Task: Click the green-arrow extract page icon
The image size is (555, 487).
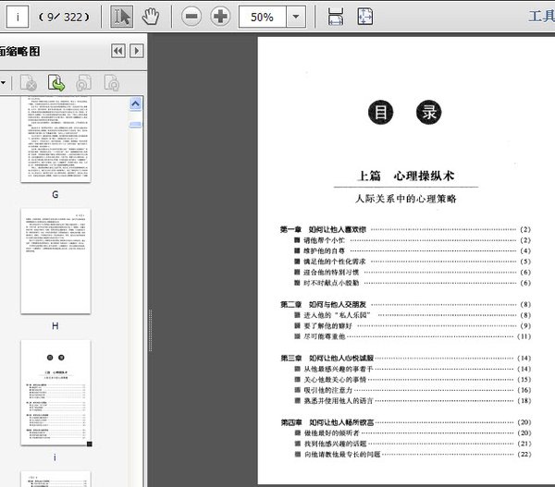Action: [55, 82]
